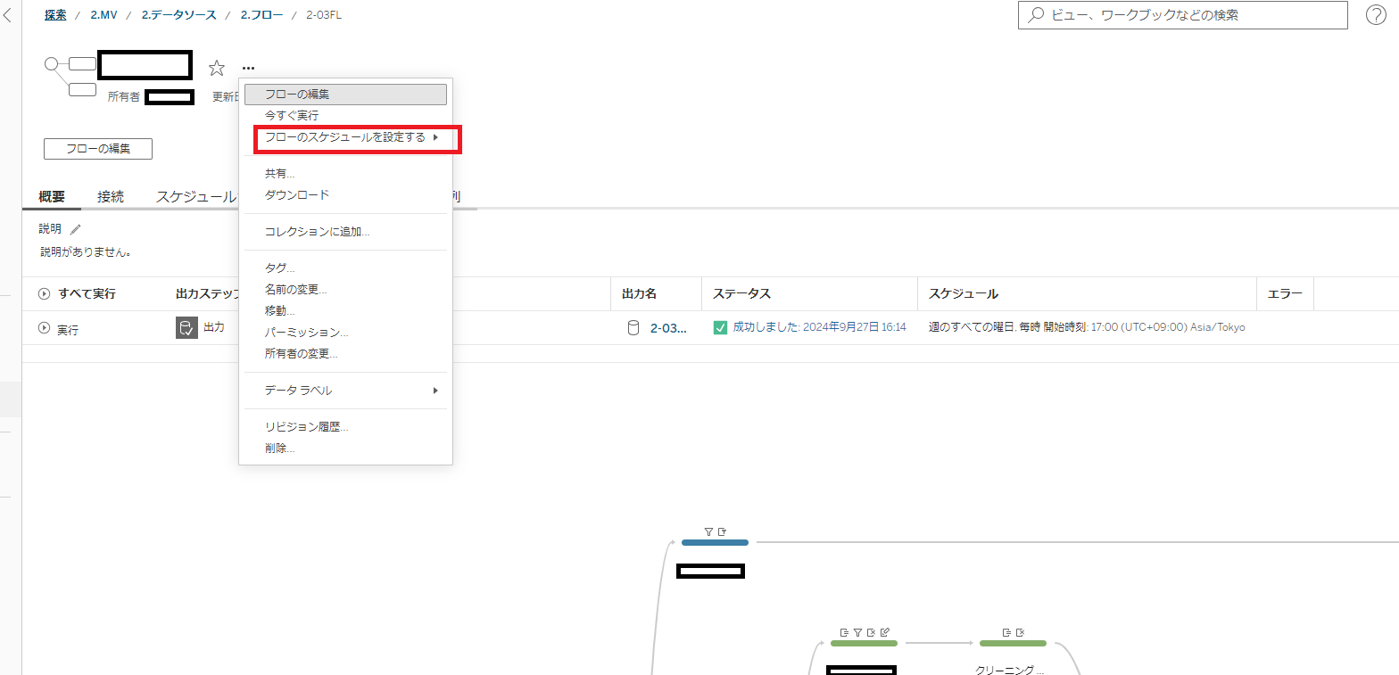Choose 移動... in the menu

point(345,310)
